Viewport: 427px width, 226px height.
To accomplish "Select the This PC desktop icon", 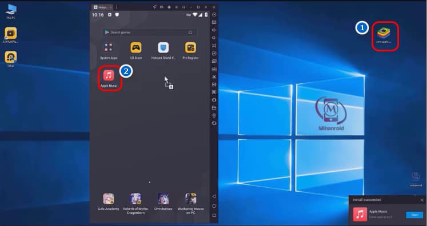I will coord(11,11).
